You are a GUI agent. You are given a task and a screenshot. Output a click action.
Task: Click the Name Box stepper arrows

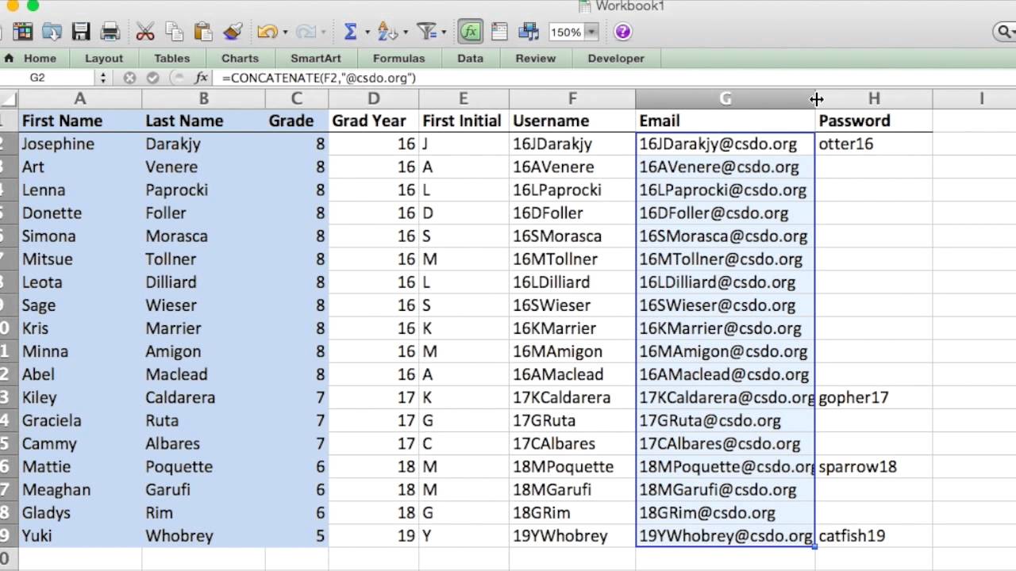[102, 78]
